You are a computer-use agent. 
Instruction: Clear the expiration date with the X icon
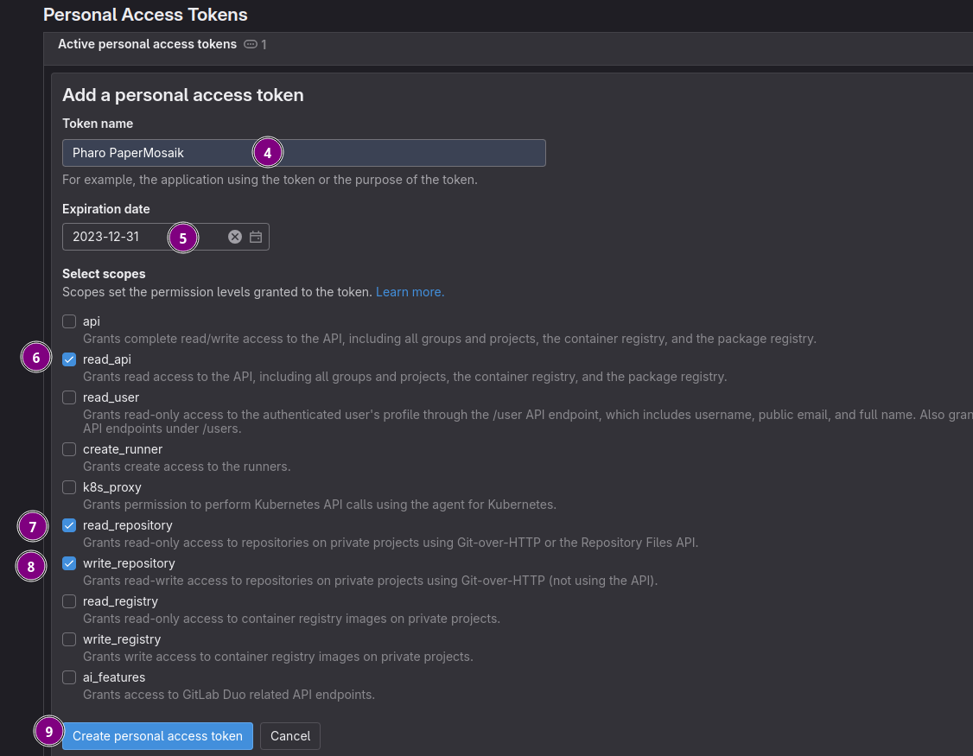(x=235, y=237)
